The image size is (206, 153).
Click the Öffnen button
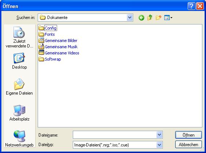(188, 135)
